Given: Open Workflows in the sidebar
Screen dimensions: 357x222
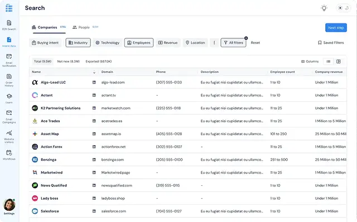Looking at the screenshot, I should pyautogui.click(x=9, y=155).
